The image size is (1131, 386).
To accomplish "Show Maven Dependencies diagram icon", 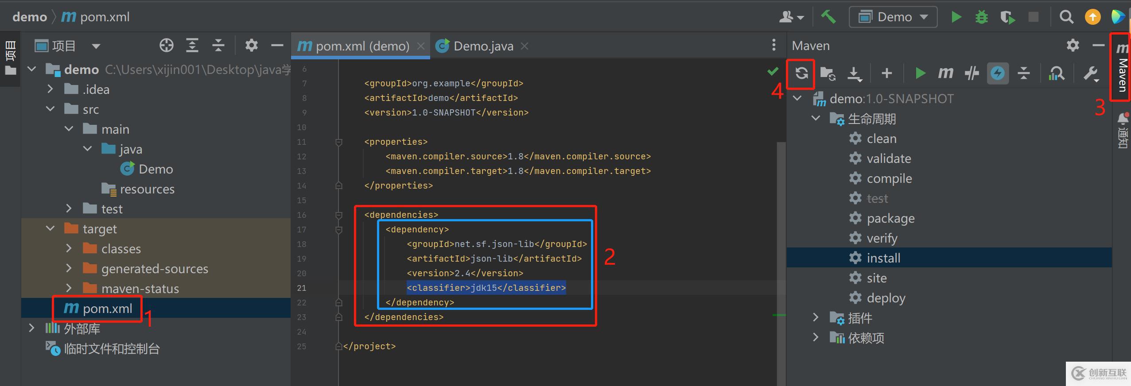I will tap(1057, 73).
